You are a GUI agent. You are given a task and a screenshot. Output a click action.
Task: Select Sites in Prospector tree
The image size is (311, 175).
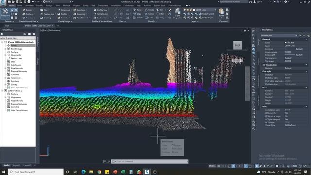tap(13, 62)
